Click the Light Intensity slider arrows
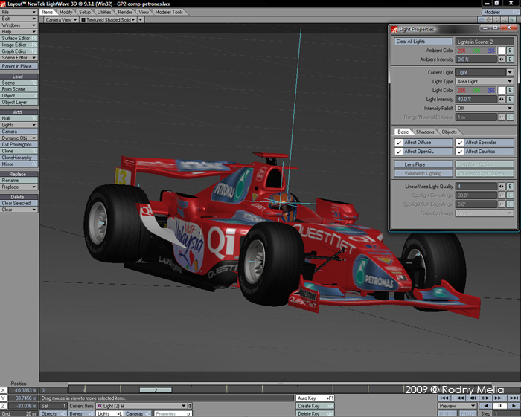The height and width of the screenshot is (417, 521). (x=502, y=99)
